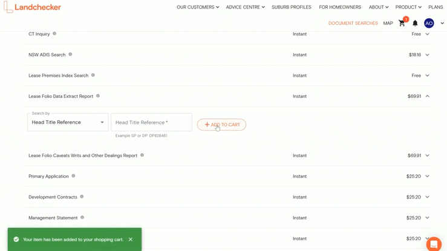
Task: Open the shopping cart icon
Action: tap(402, 23)
